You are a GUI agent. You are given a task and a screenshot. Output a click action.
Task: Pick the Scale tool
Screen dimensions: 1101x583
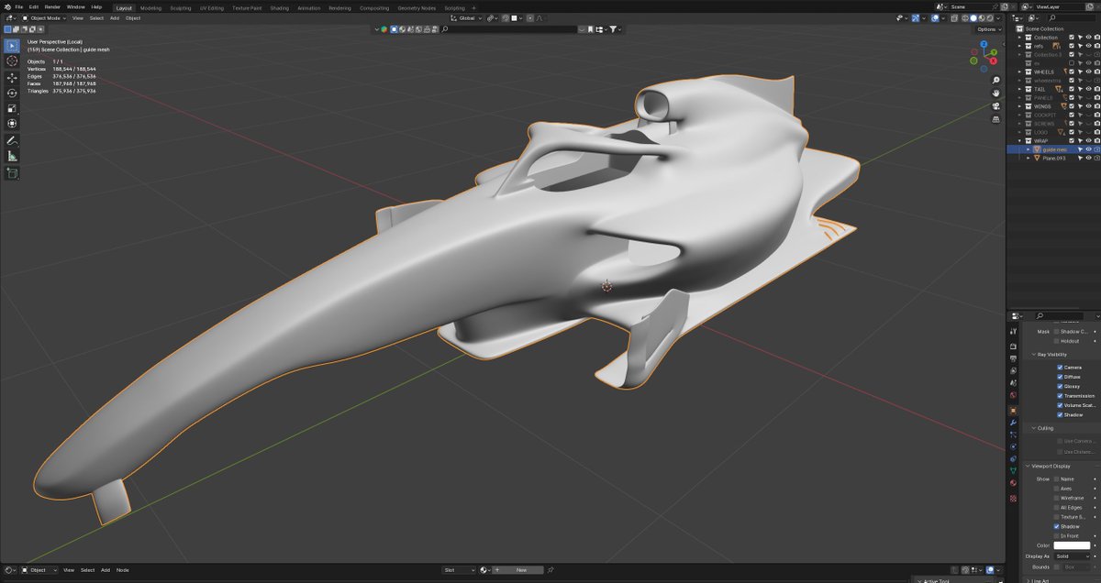point(12,108)
